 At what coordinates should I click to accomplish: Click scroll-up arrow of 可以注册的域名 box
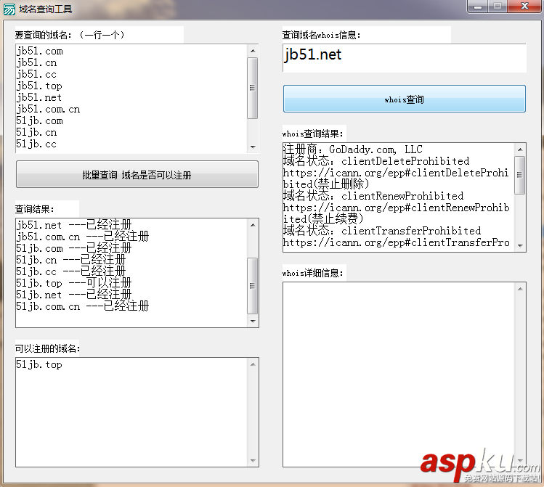(x=253, y=364)
